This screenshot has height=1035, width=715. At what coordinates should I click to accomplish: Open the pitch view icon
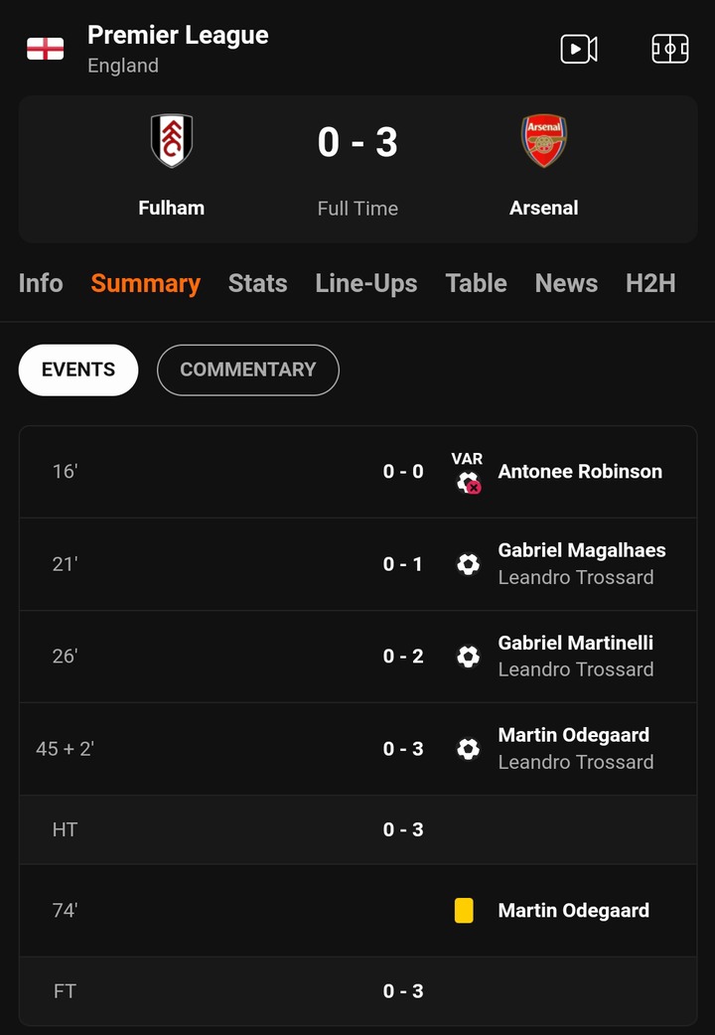(669, 49)
